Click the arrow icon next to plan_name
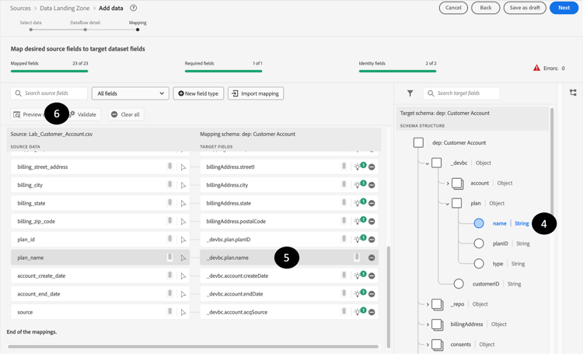Viewport: 583px width, 354px height. [x=183, y=258]
